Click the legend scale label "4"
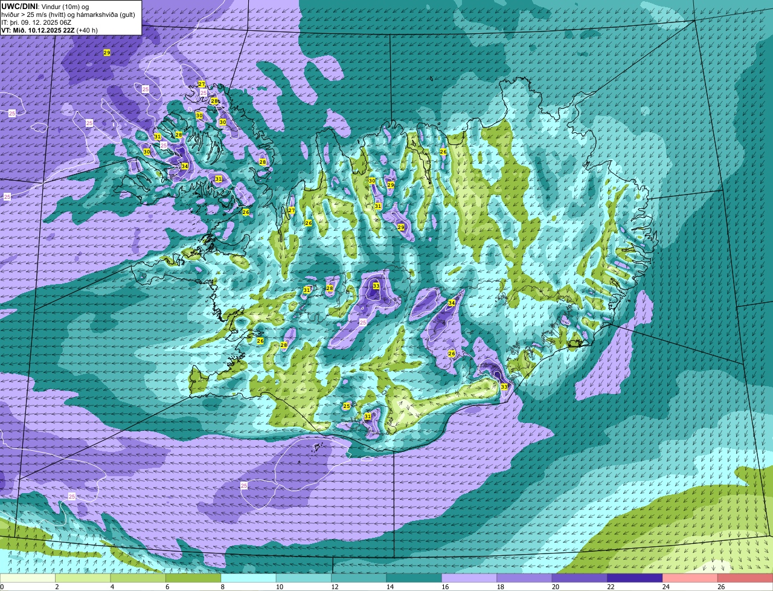The image size is (773, 591). [112, 587]
